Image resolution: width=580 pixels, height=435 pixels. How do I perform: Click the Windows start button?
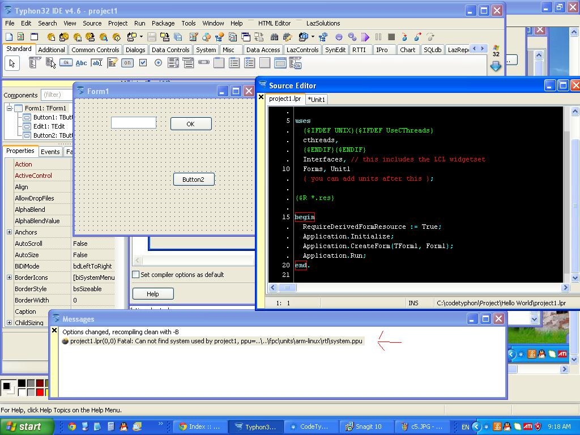[27, 427]
